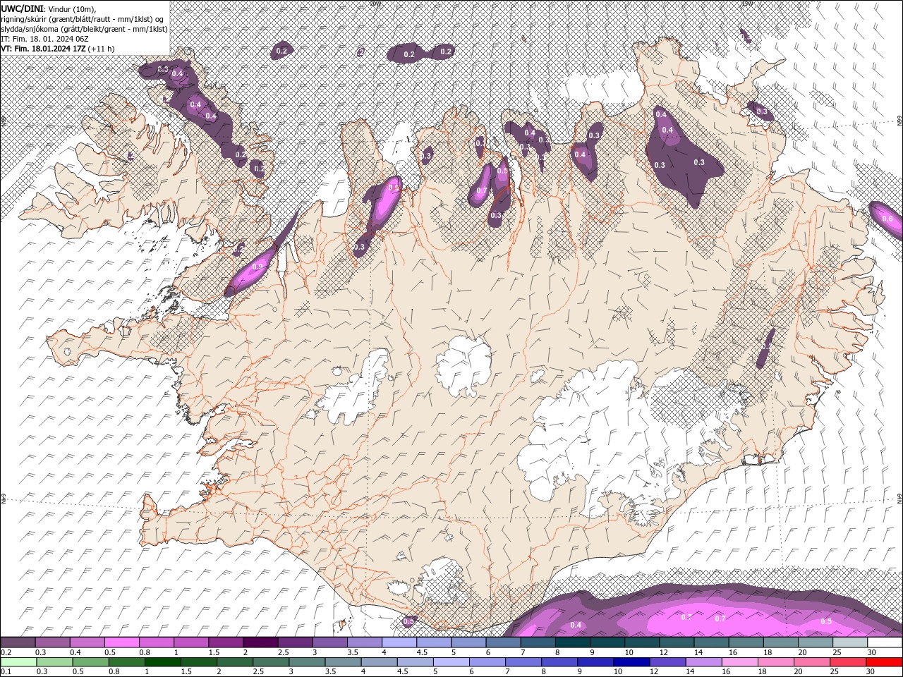Click the '0.2' label under the upper scale
This screenshot has width=903, height=677.
pyautogui.click(x=6, y=652)
